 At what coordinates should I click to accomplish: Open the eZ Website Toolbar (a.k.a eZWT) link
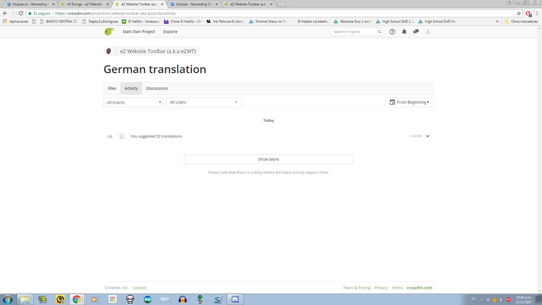(x=158, y=51)
